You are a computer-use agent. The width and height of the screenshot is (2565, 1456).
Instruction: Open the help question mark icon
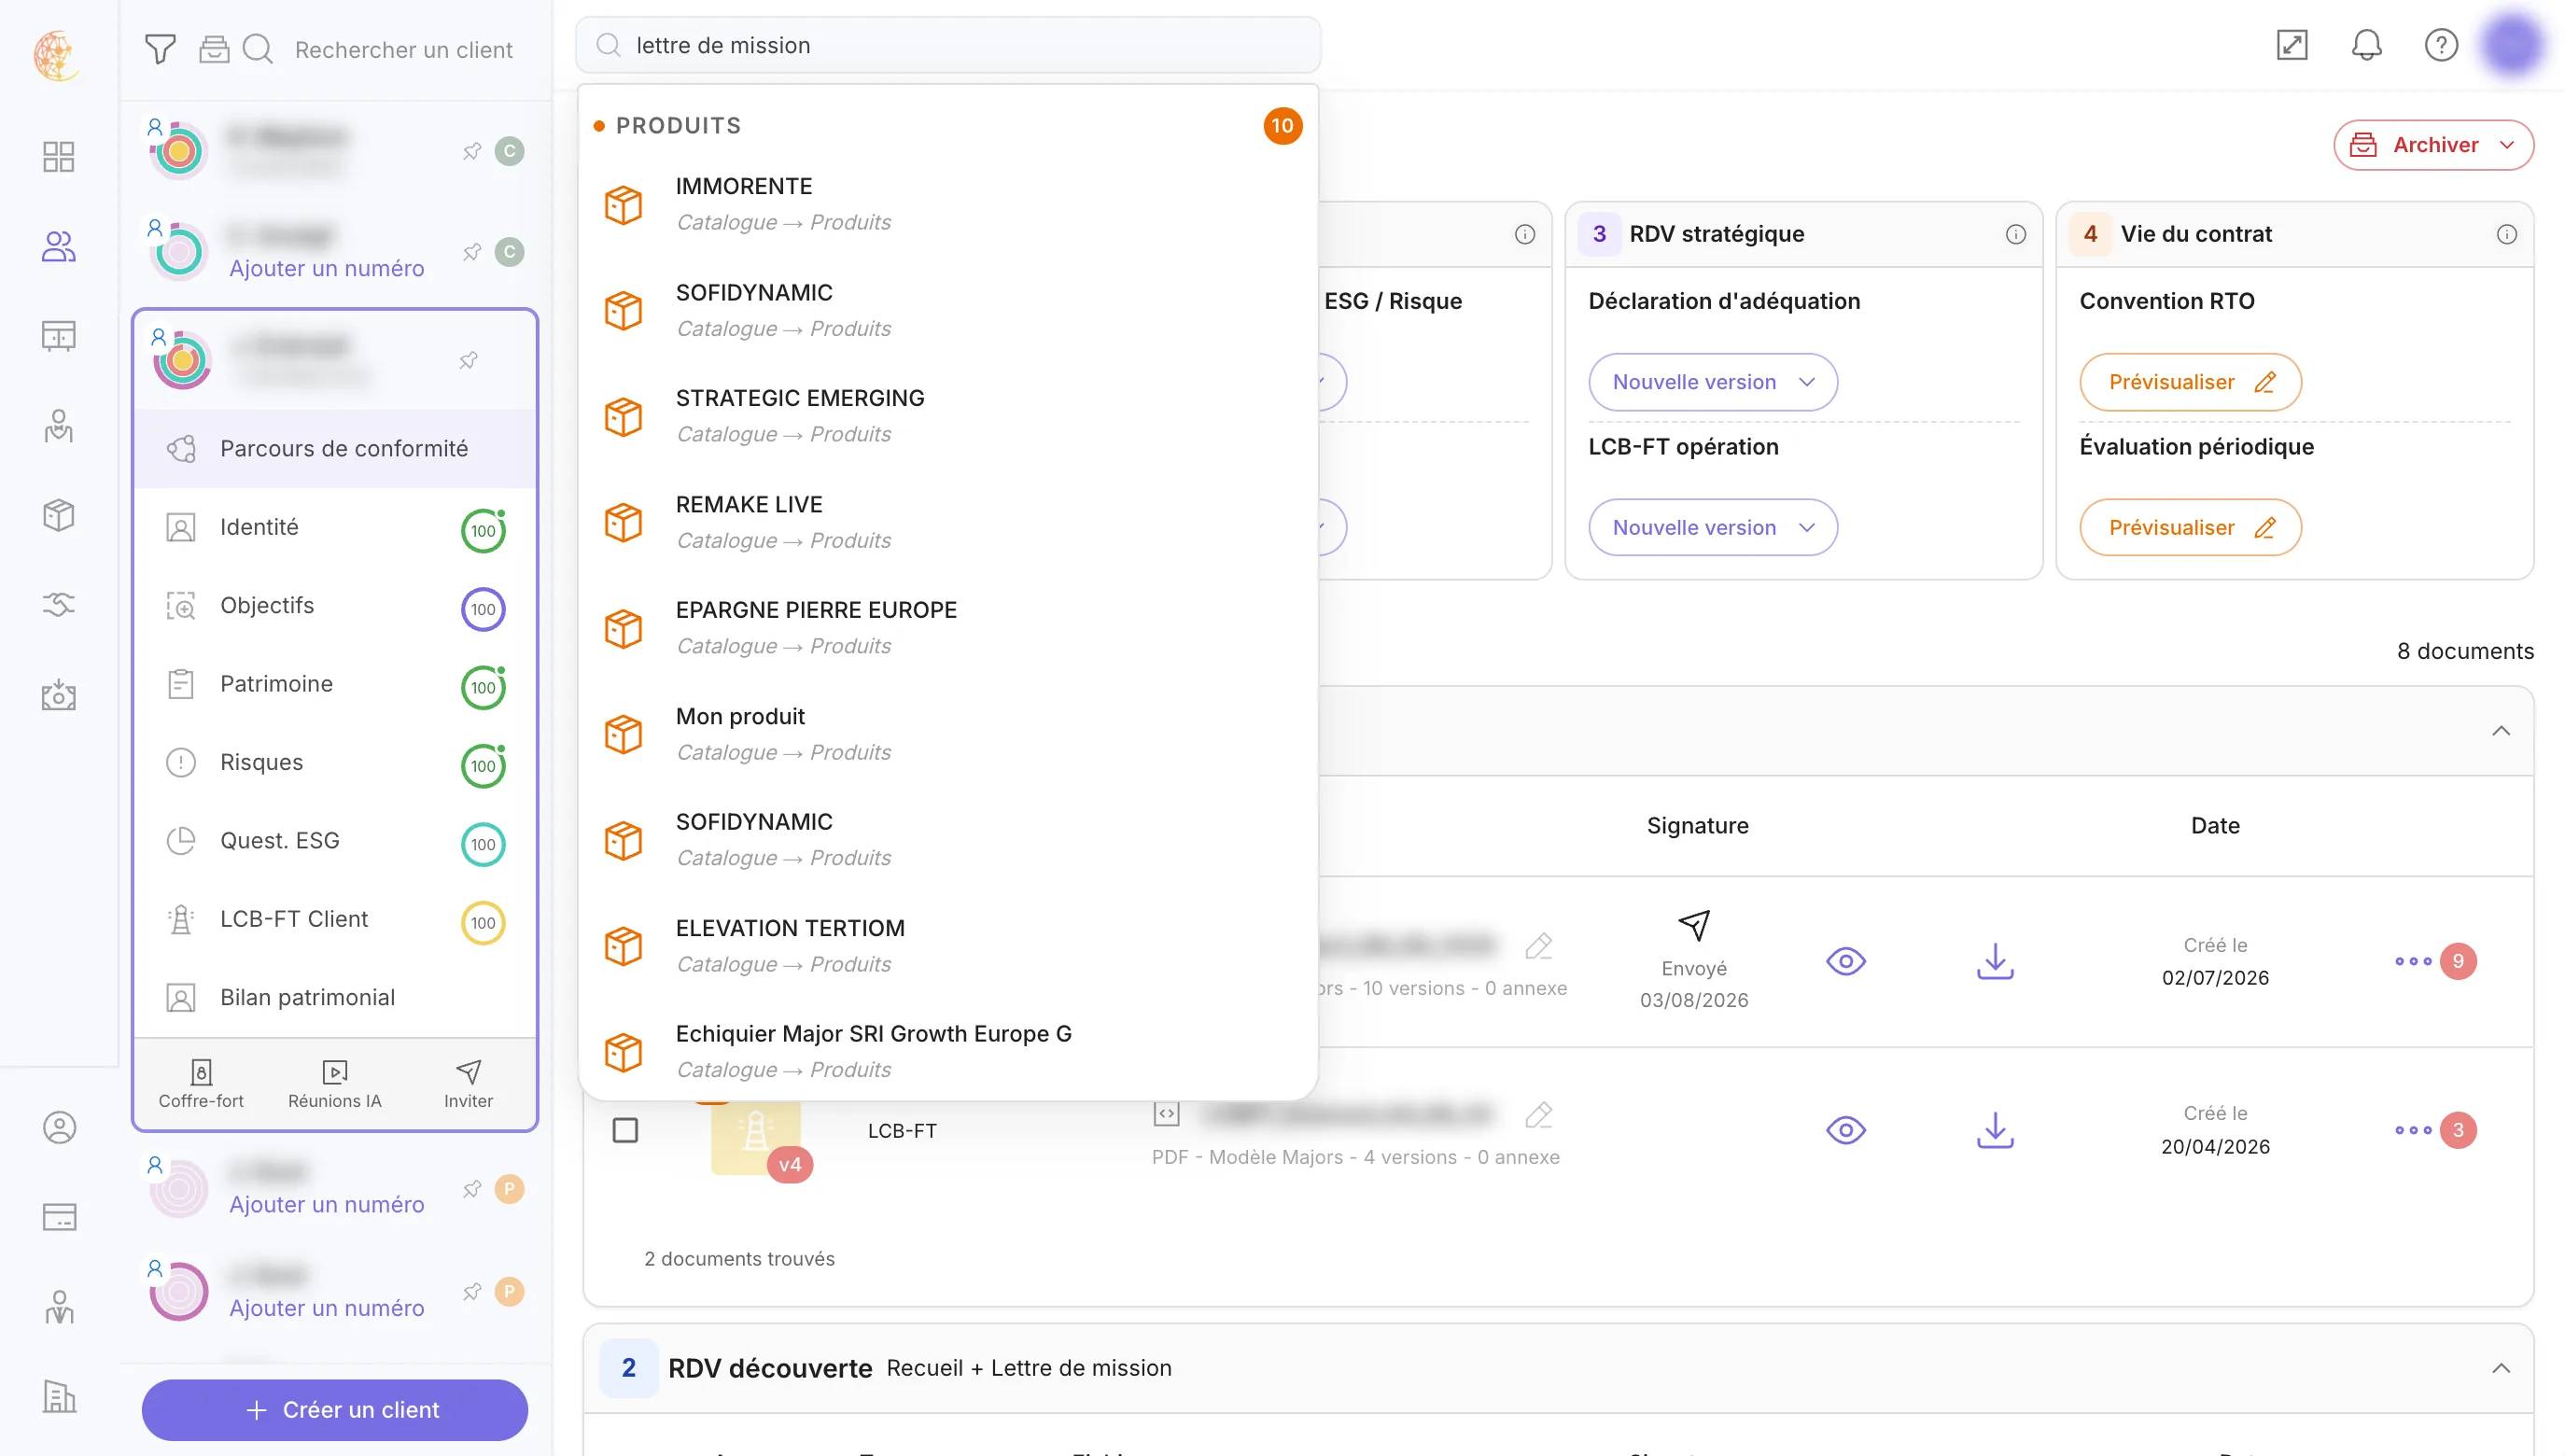(x=2441, y=45)
